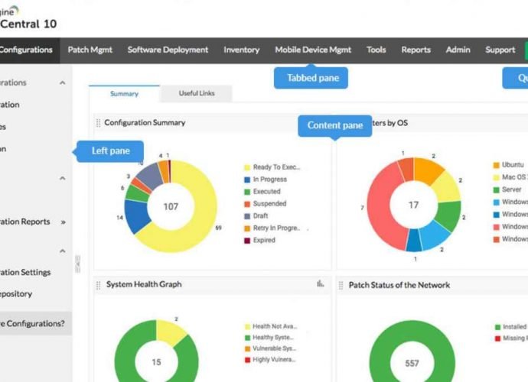Screen dimensions: 528x382
Task: Grab the Configuration Summary drag handle
Action: pos(98,123)
